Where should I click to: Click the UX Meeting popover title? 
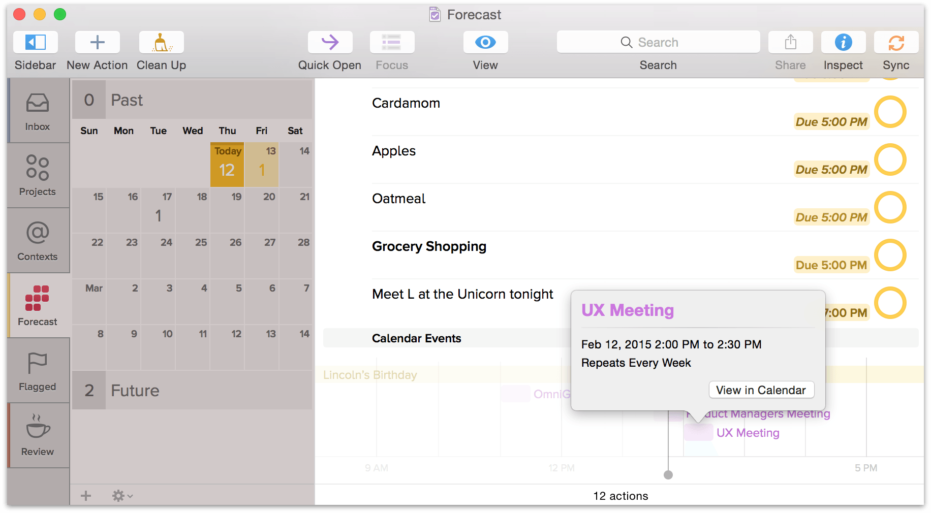(628, 310)
